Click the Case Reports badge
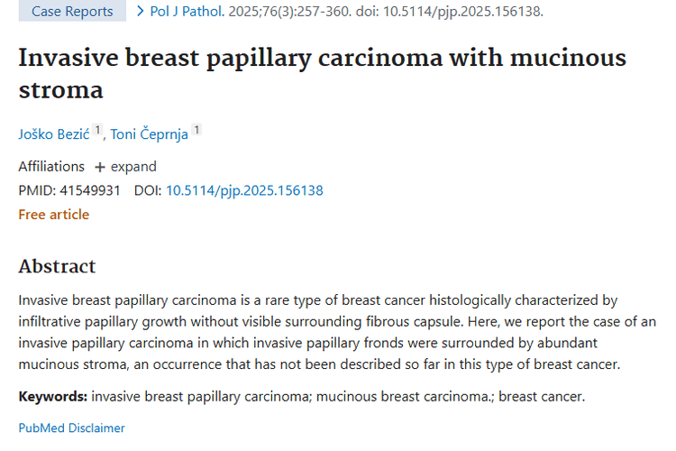The image size is (676, 451). click(72, 12)
